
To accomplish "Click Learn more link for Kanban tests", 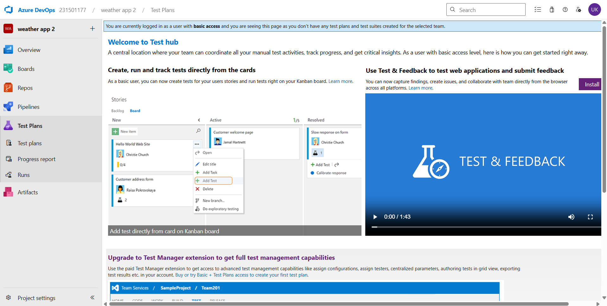I will pos(340,81).
